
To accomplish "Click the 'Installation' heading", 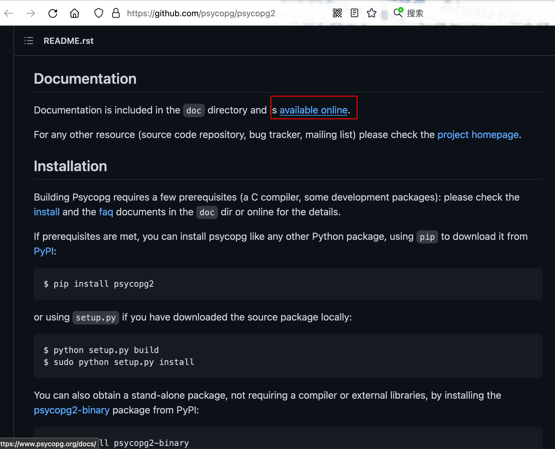I will pyautogui.click(x=70, y=166).
